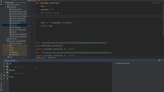This screenshot has width=164, height=92.
Task: Toggle show variables pane button
Action: [x=7, y=73]
